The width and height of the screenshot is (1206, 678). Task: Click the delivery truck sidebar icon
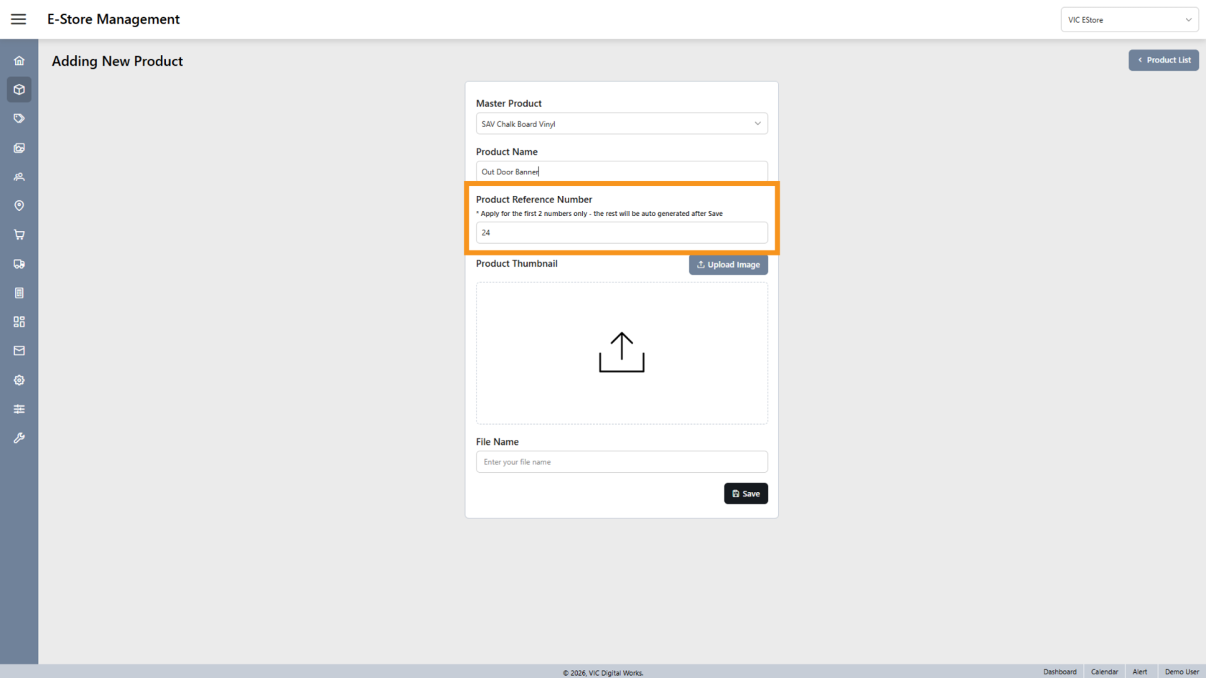pos(19,264)
